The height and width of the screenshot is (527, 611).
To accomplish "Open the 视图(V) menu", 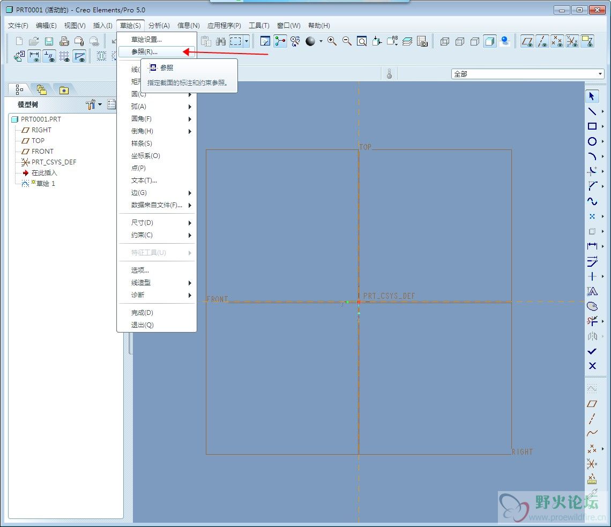I will click(75, 25).
